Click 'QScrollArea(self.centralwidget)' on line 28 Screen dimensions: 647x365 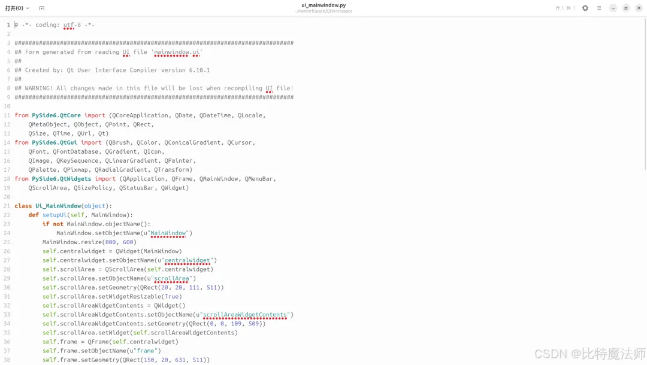[159, 269]
